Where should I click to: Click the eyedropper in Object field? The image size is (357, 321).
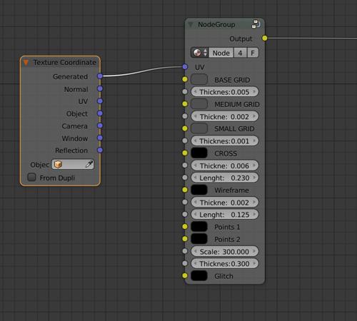(89, 164)
